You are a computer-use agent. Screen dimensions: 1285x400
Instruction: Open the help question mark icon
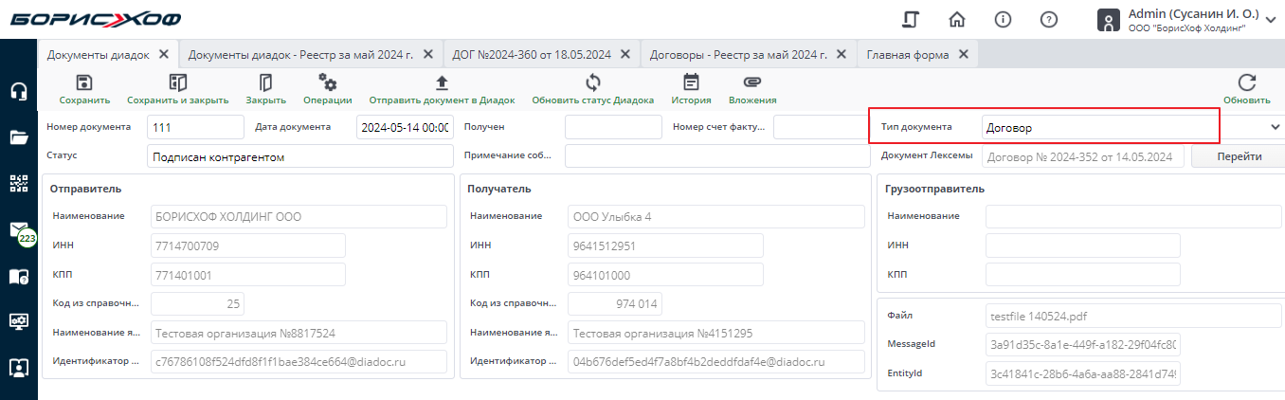(1049, 20)
